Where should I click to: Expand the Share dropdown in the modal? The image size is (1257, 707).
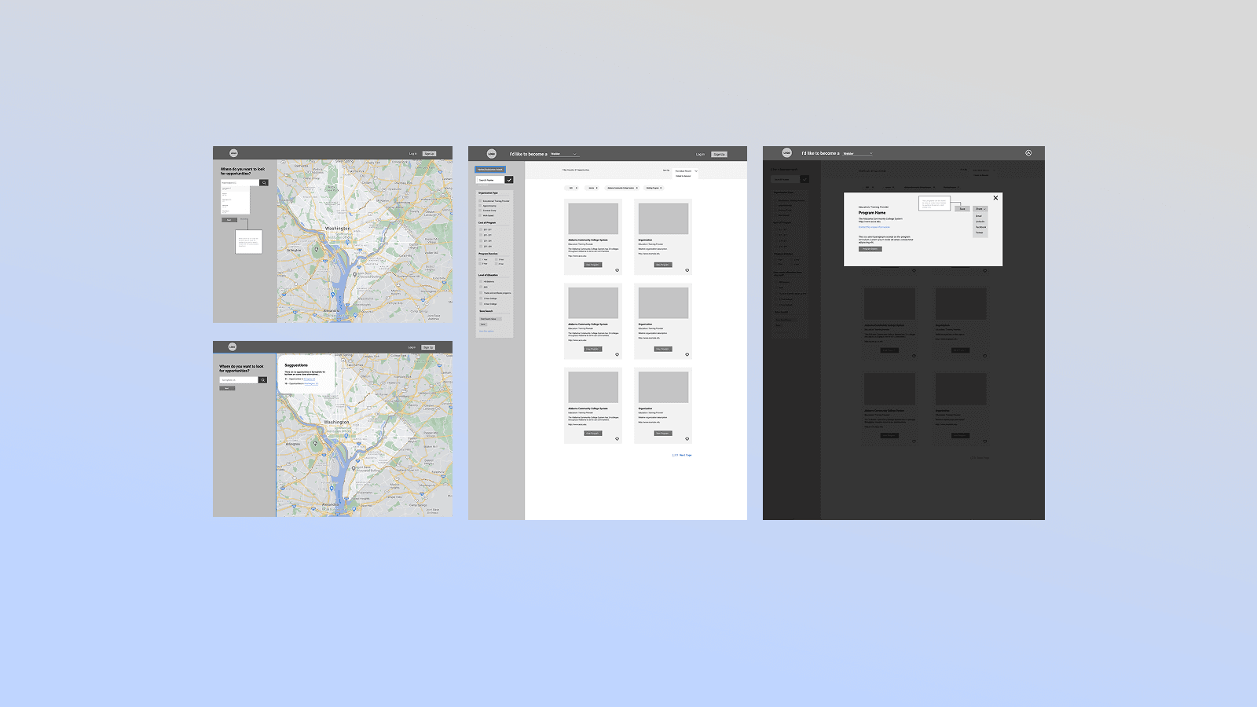tap(980, 209)
